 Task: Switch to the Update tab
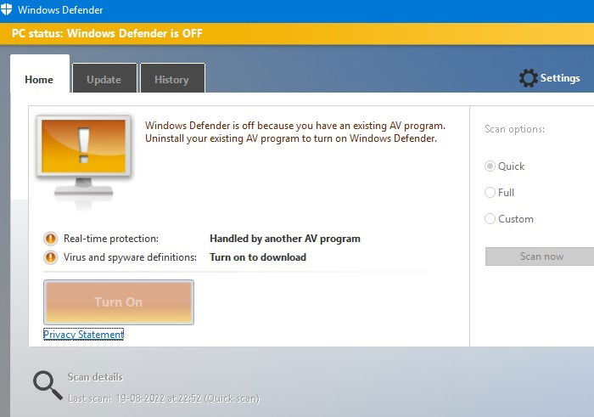point(104,78)
